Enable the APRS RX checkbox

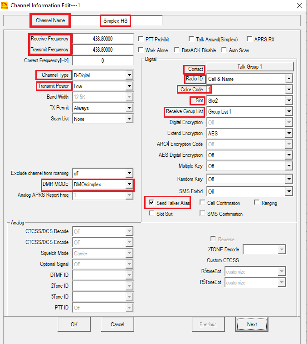(x=249, y=39)
